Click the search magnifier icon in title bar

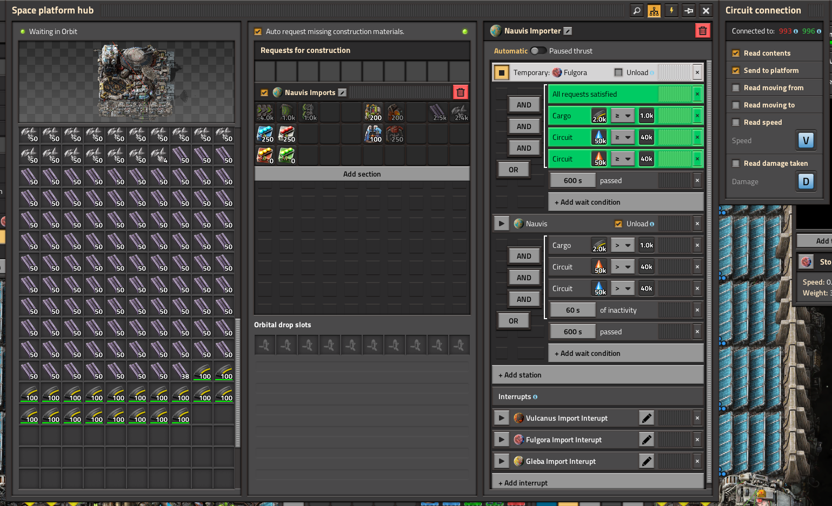click(637, 11)
